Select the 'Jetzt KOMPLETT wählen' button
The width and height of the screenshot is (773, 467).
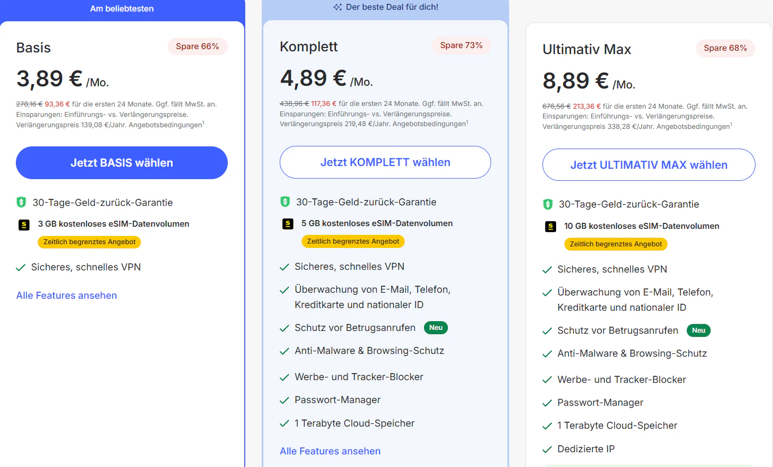tap(385, 162)
